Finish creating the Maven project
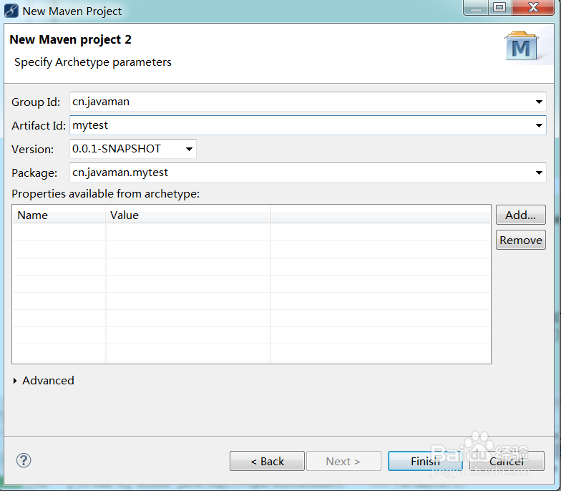 (425, 461)
